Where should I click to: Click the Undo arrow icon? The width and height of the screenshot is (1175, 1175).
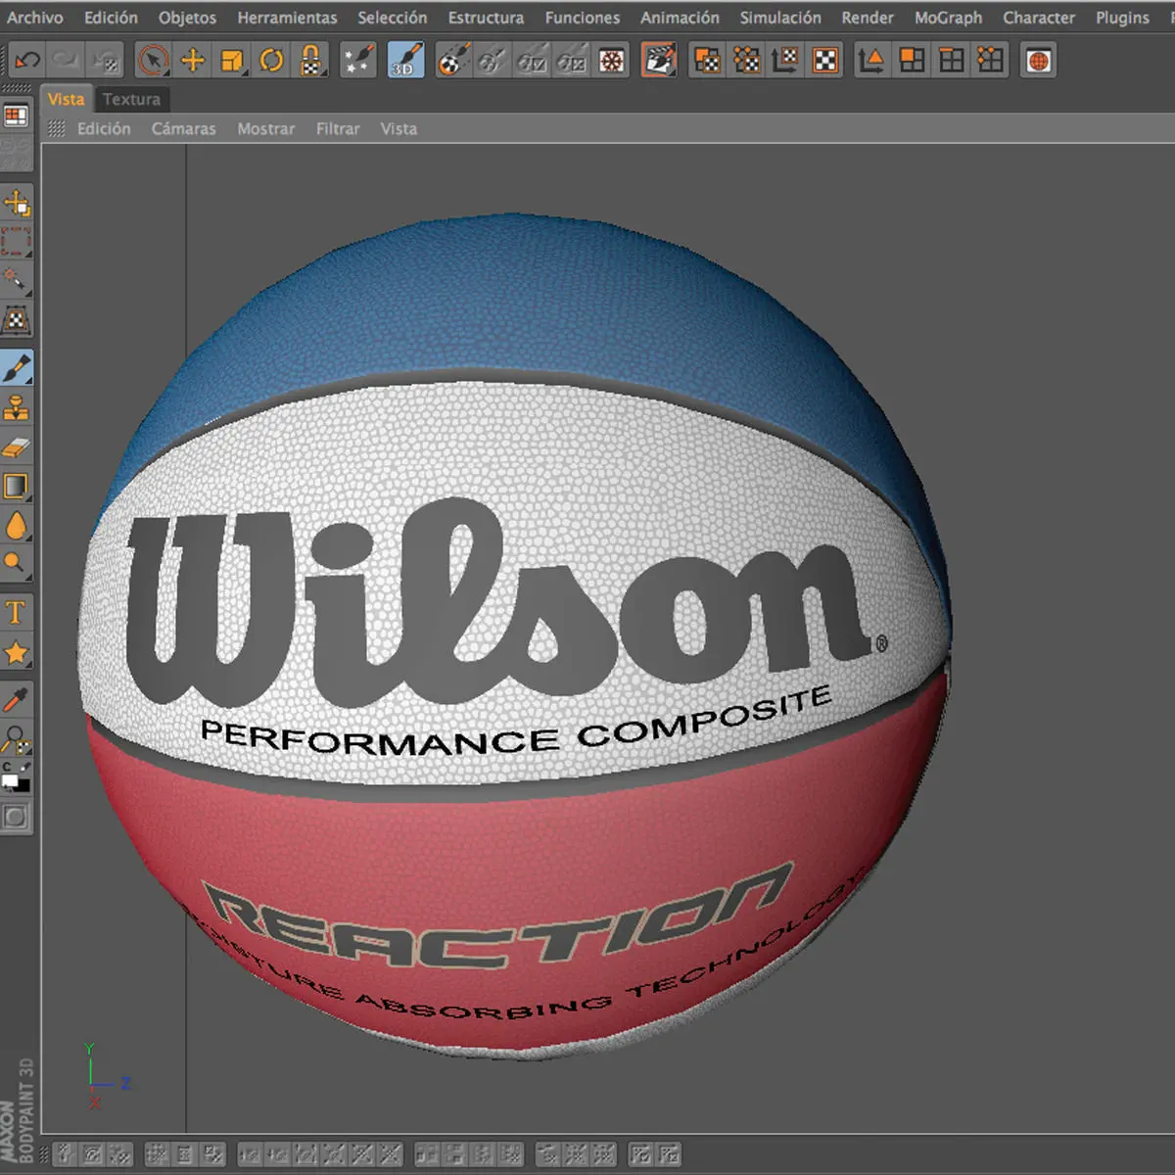click(x=26, y=61)
